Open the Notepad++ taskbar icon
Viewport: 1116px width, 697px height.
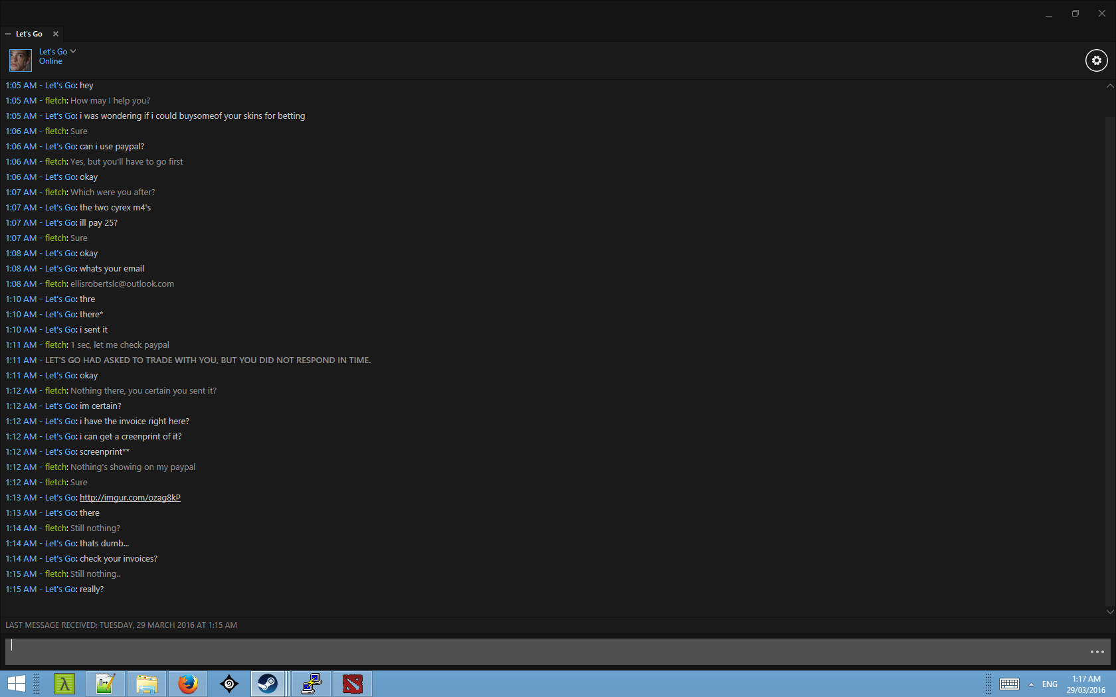(x=106, y=684)
